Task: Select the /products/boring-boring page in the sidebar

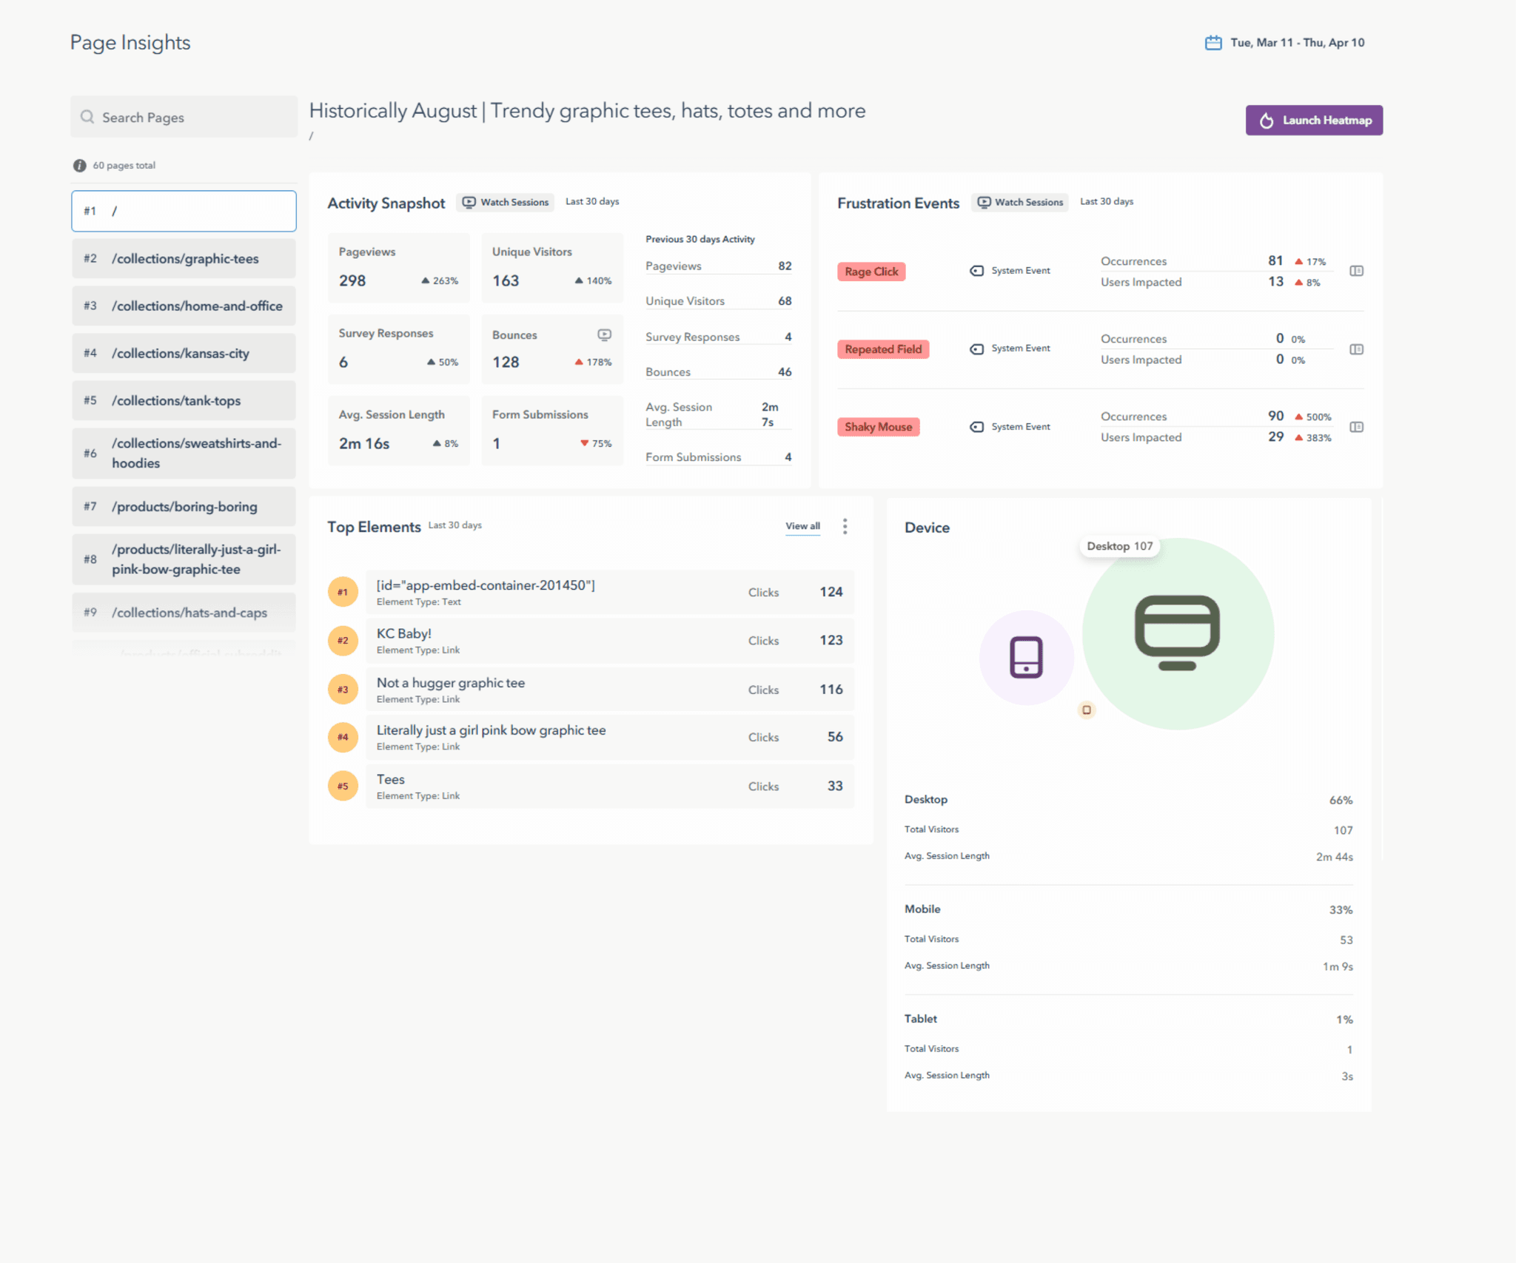Action: tap(184, 506)
